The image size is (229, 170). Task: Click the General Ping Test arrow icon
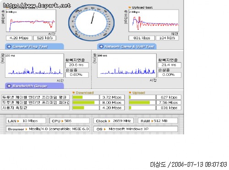(9, 47)
